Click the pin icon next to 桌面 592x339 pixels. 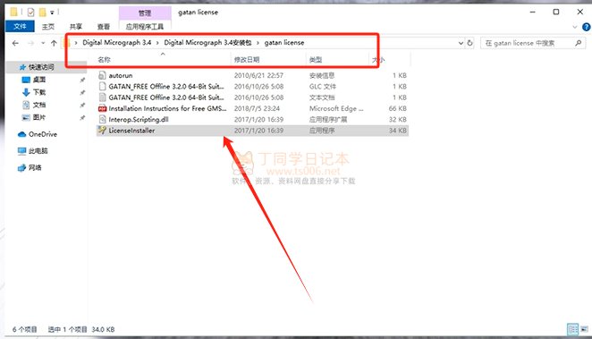pyautogui.click(x=82, y=80)
